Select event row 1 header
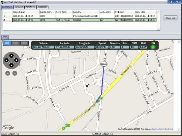The width and height of the screenshot is (182, 136). pos(8,16)
